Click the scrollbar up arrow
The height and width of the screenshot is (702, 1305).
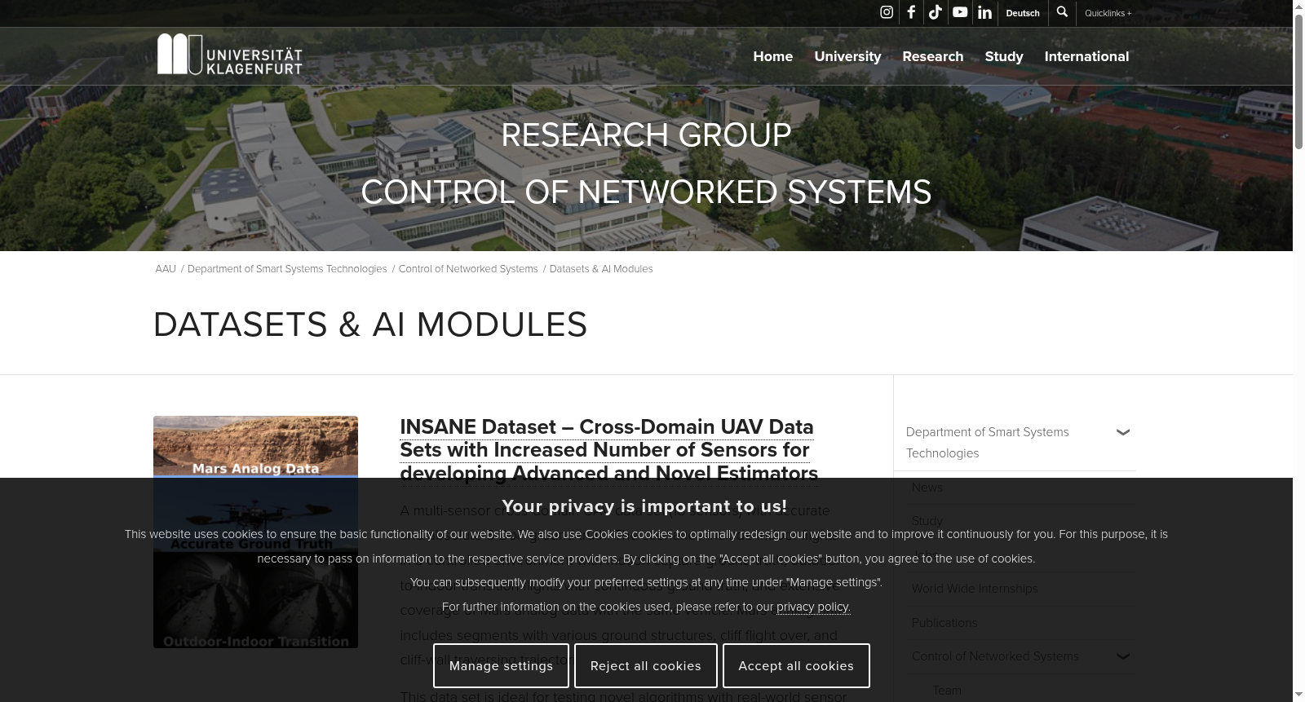[1298, 6]
